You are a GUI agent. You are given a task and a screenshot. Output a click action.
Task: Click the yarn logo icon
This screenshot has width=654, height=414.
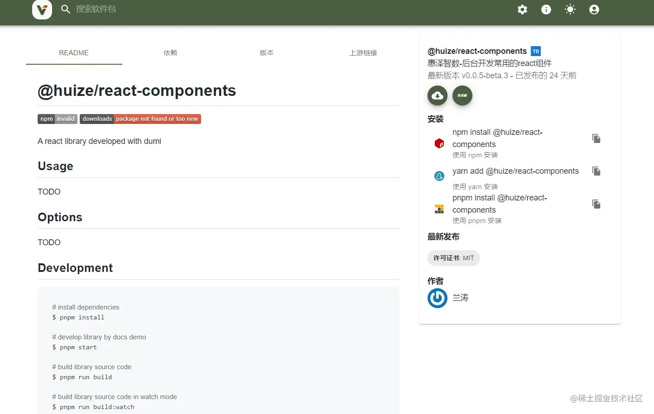[439, 176]
